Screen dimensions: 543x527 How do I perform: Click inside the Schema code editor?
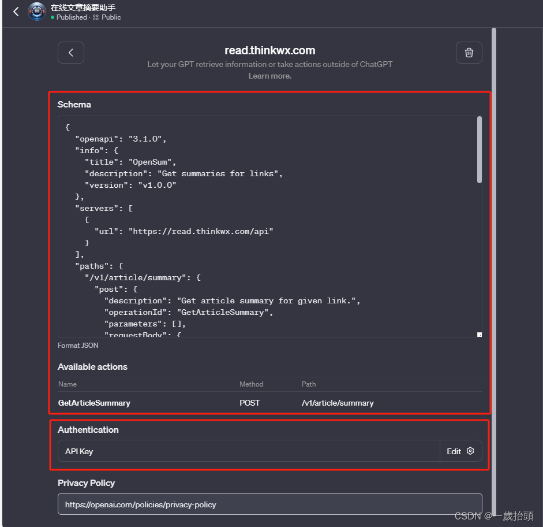[x=267, y=227]
